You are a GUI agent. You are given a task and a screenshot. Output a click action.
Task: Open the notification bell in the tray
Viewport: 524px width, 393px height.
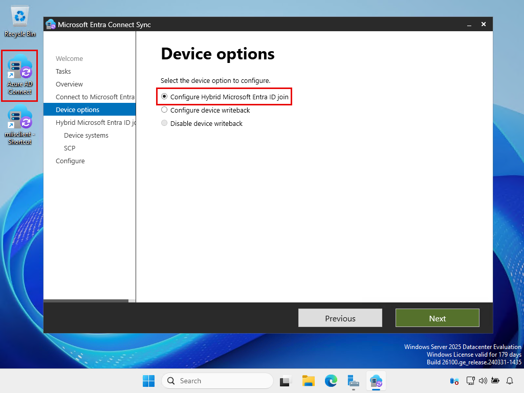(x=510, y=381)
